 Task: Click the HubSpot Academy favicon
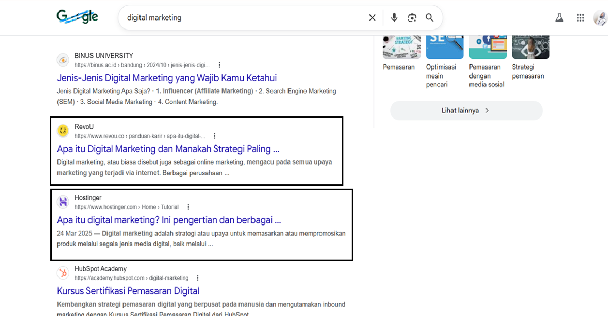63,273
